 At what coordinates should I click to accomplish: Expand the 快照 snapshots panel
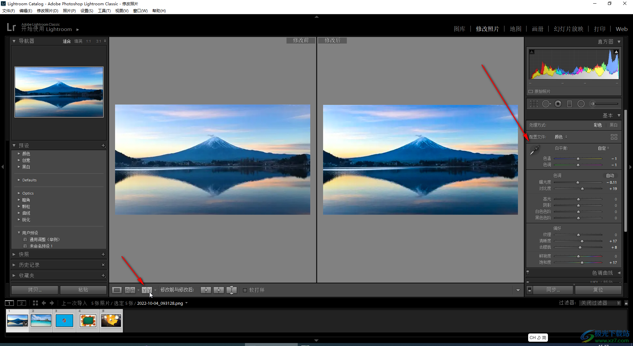(14, 254)
